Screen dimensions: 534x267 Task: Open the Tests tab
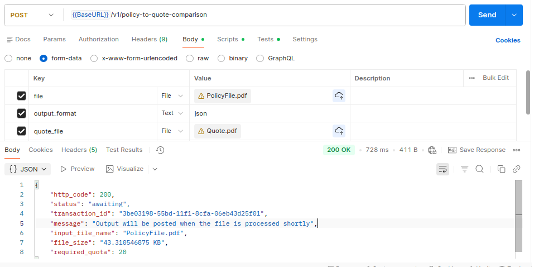[268, 40]
